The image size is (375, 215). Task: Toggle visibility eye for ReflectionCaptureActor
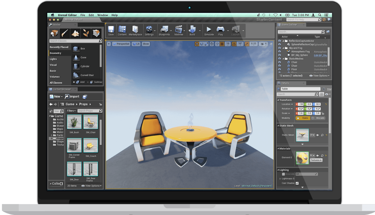[279, 41]
